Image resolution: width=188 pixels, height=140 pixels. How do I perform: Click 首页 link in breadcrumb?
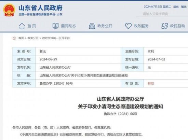tap(21, 38)
